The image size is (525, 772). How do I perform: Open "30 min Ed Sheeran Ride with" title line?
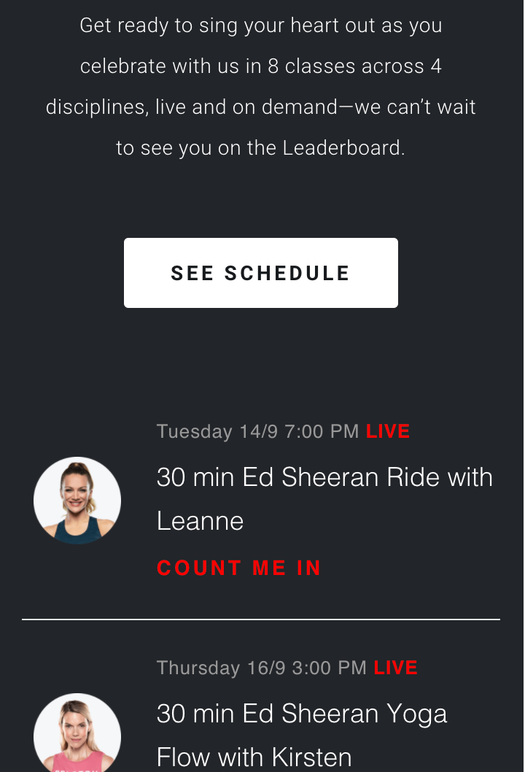click(x=324, y=477)
